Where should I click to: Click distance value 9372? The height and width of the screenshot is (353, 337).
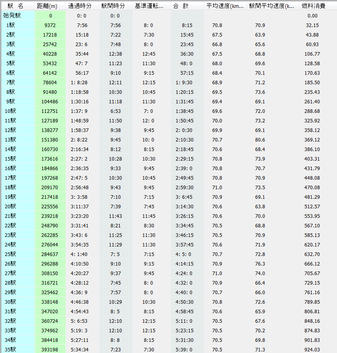coord(50,25)
